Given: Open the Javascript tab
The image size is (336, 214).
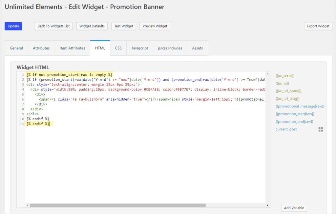Looking at the screenshot, I should [x=140, y=48].
